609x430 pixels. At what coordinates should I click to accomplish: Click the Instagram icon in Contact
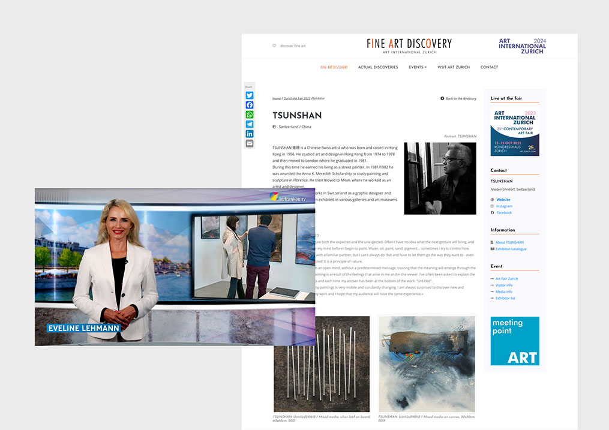tap(492, 206)
